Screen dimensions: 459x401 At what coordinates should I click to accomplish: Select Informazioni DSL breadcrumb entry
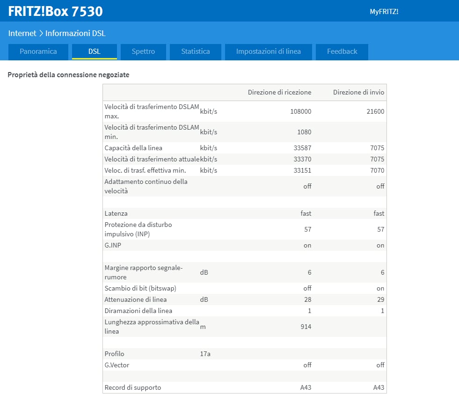[75, 34]
